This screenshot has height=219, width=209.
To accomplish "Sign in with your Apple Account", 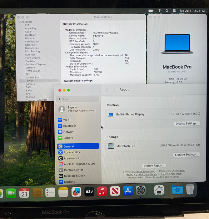I will [x=77, y=109].
